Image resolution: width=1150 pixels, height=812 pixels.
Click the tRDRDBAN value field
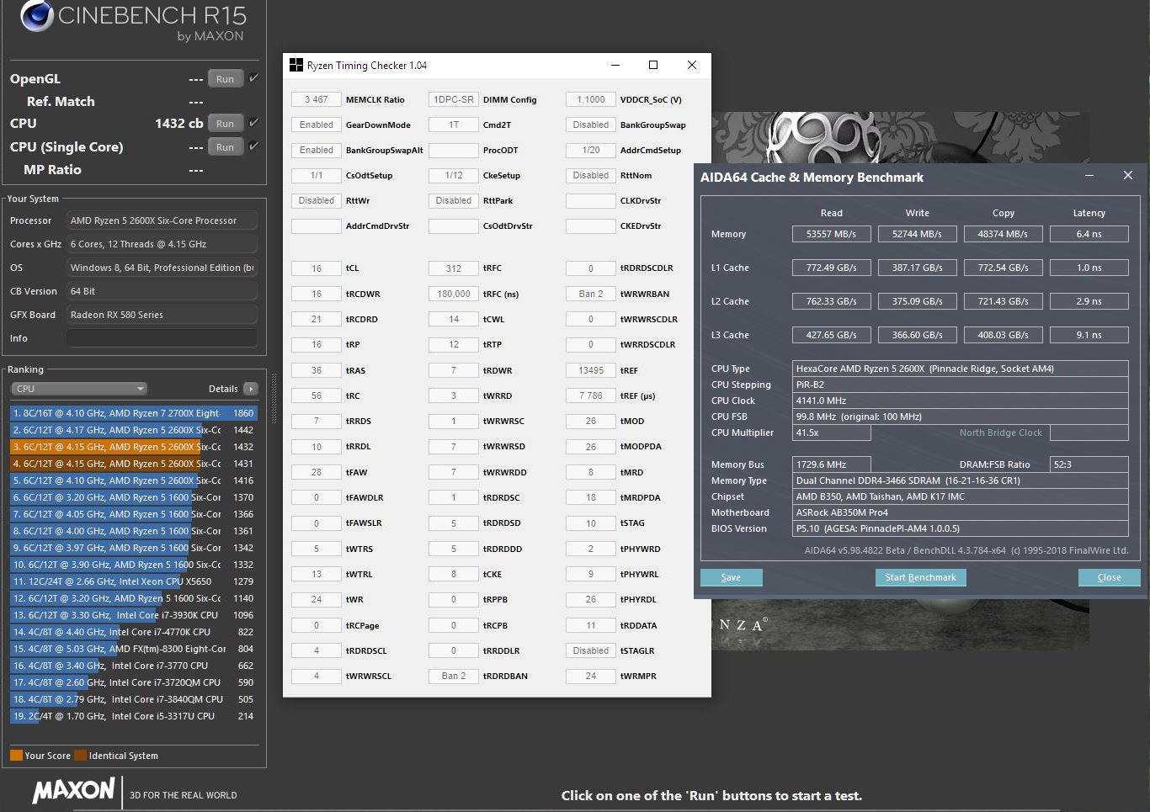(454, 676)
